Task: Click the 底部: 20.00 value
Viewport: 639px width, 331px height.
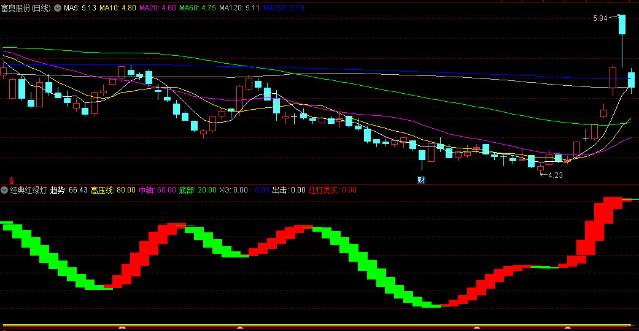Action: pos(198,190)
